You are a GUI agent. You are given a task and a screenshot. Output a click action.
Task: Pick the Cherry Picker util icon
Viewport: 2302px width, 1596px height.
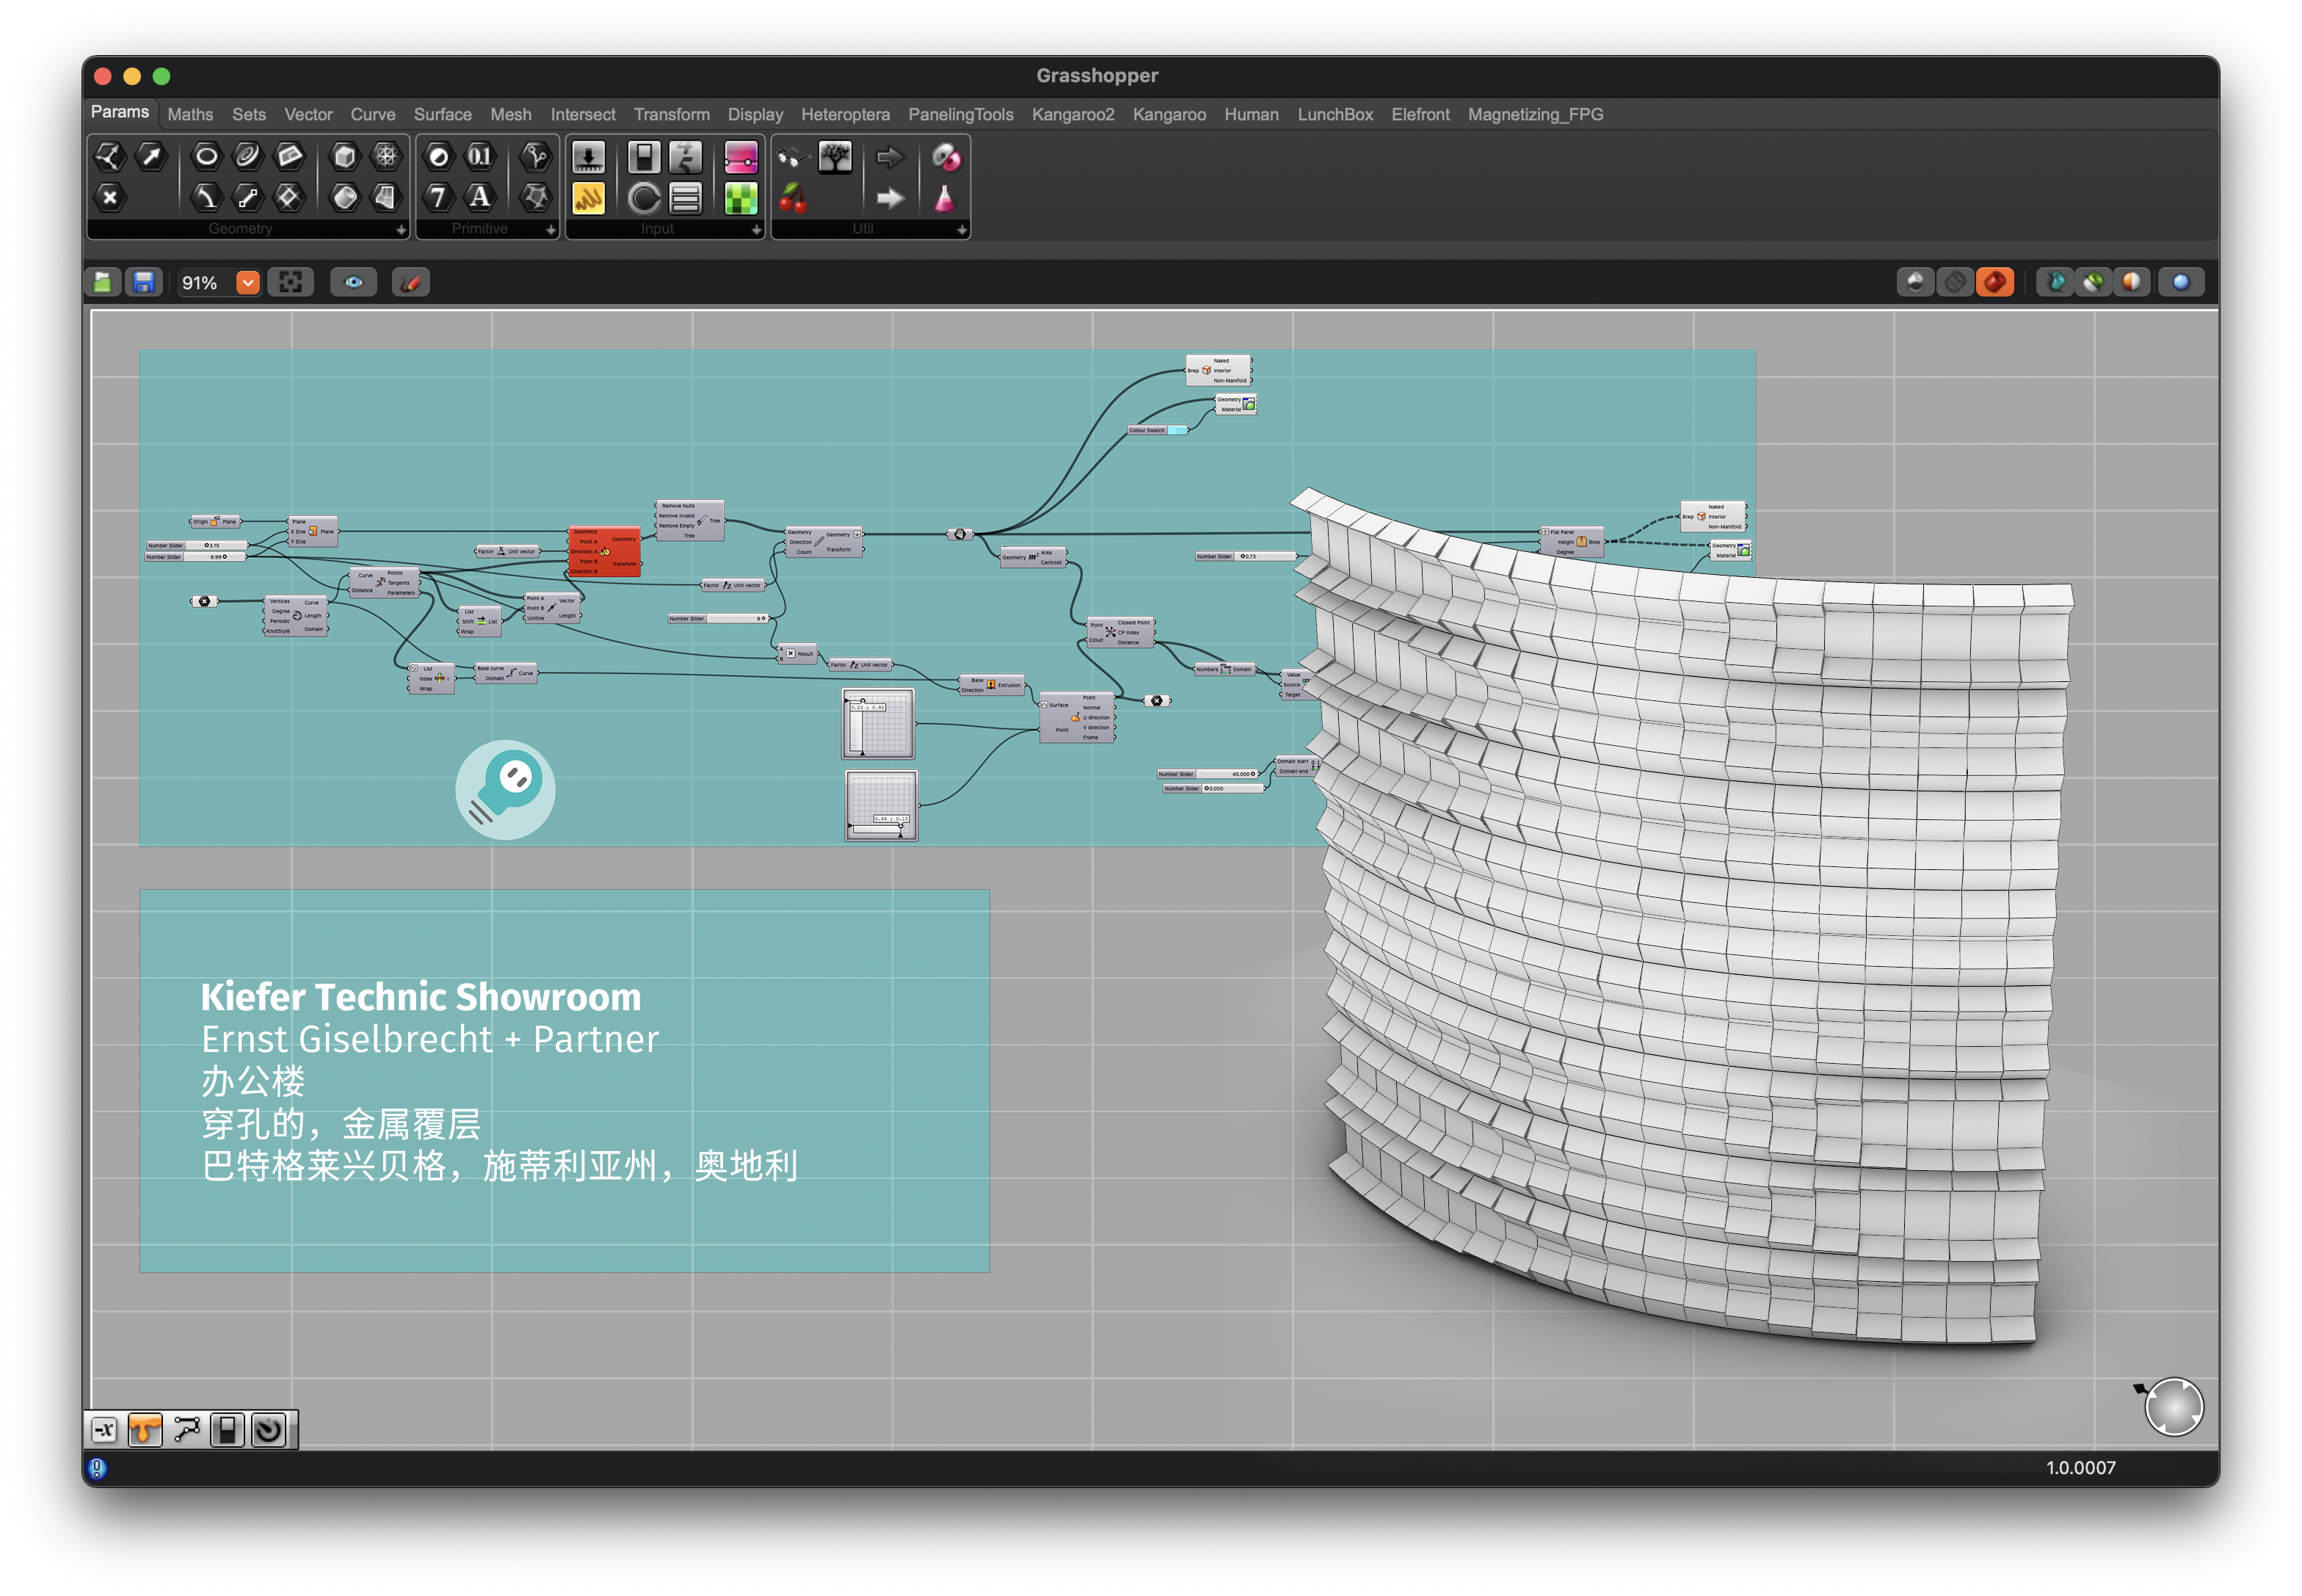[x=793, y=198]
